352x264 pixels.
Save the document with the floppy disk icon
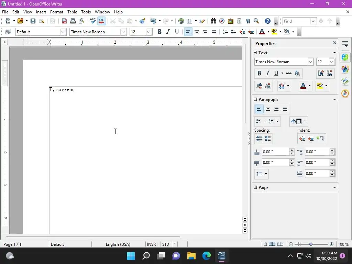pos(33,21)
